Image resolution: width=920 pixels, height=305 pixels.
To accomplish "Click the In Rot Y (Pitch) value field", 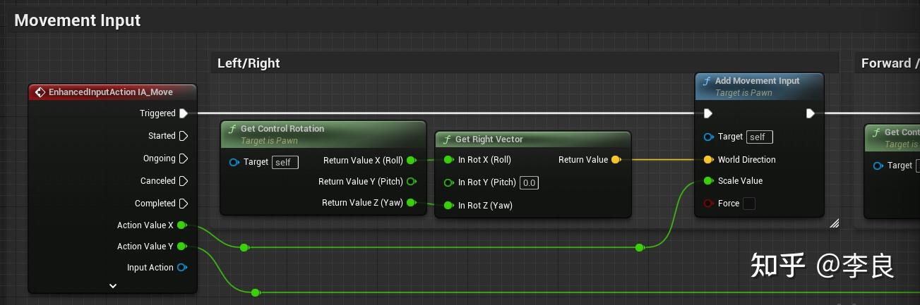I will click(x=529, y=183).
